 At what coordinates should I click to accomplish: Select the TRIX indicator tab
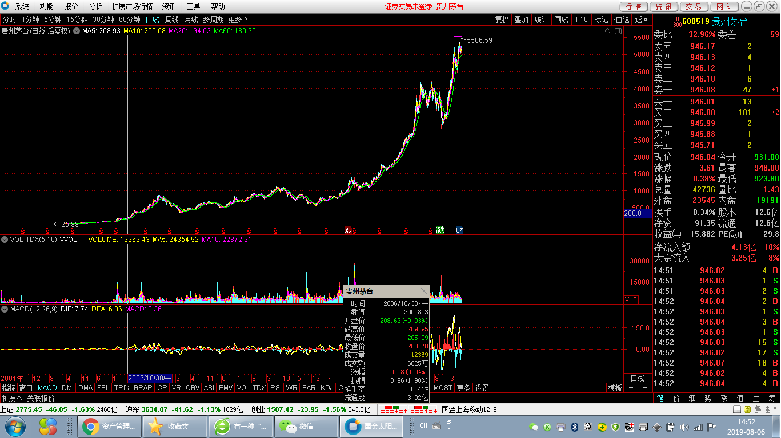(121, 388)
